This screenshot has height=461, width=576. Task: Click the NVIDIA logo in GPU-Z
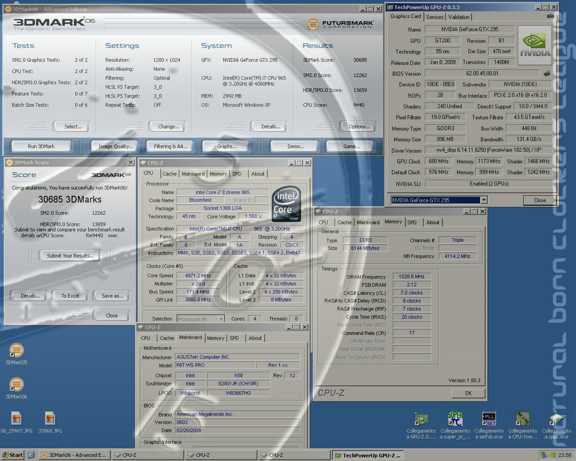pos(535,45)
